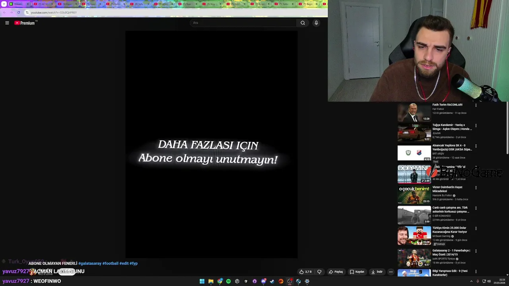Open options menu for Fatih Terim RACONLARI

coord(476,105)
